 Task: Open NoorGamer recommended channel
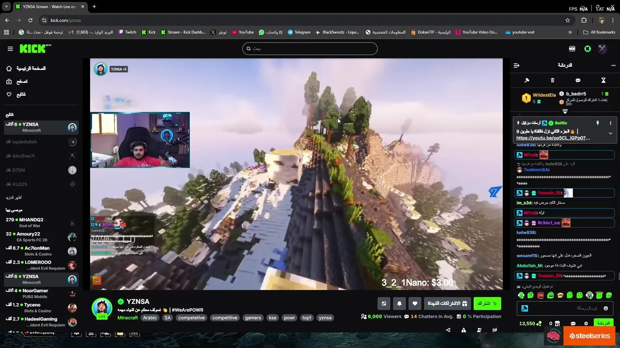click(x=41, y=293)
